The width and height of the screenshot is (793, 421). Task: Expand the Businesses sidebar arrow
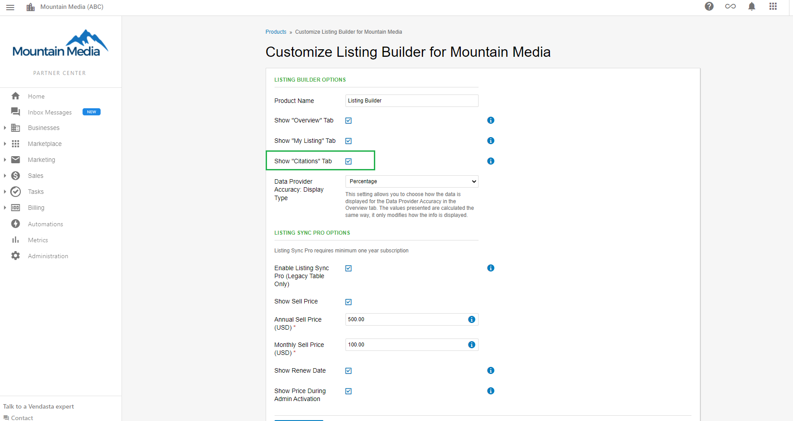point(5,128)
